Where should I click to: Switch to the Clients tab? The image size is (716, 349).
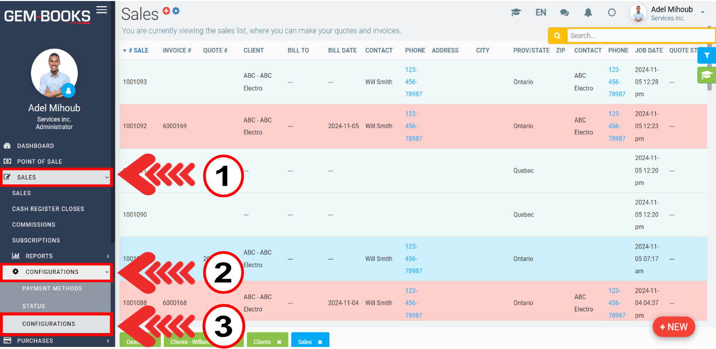click(262, 342)
